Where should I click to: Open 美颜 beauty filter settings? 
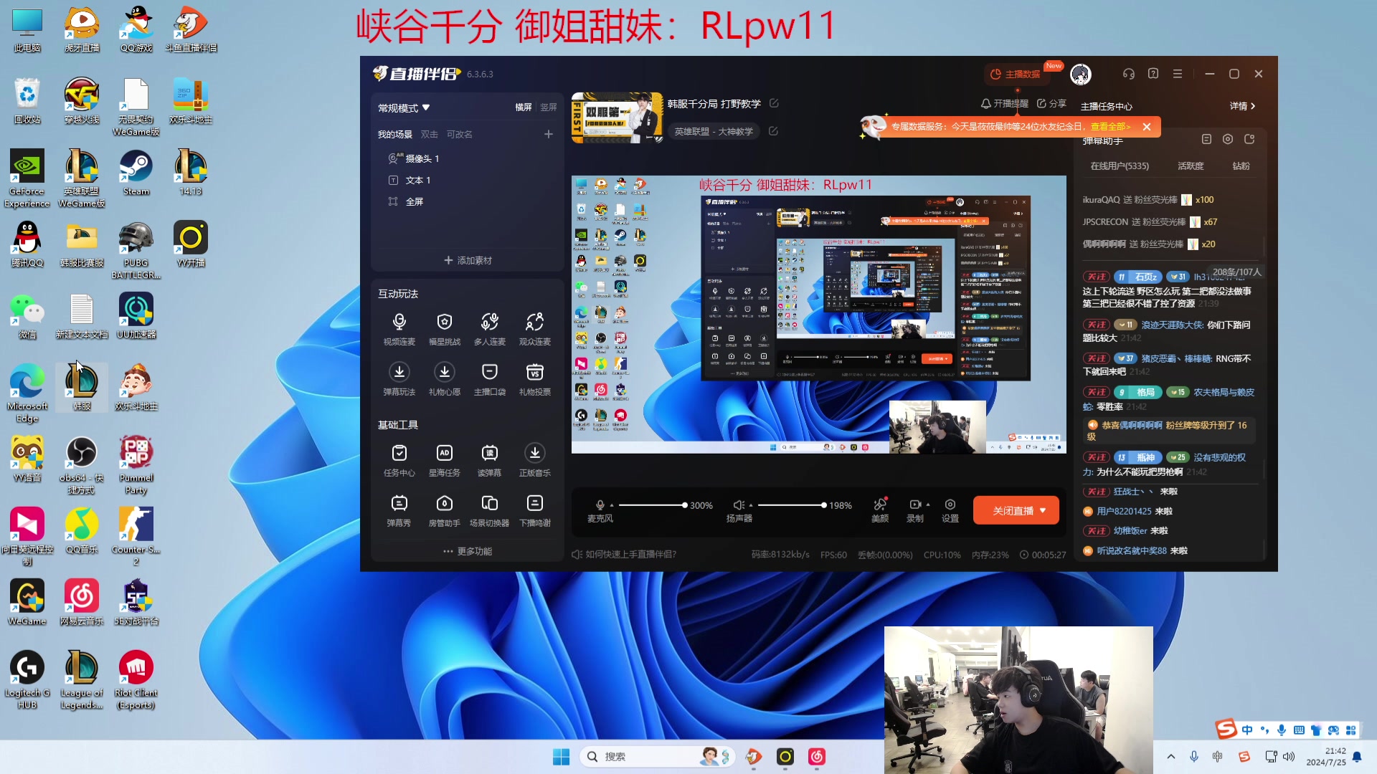[879, 505]
